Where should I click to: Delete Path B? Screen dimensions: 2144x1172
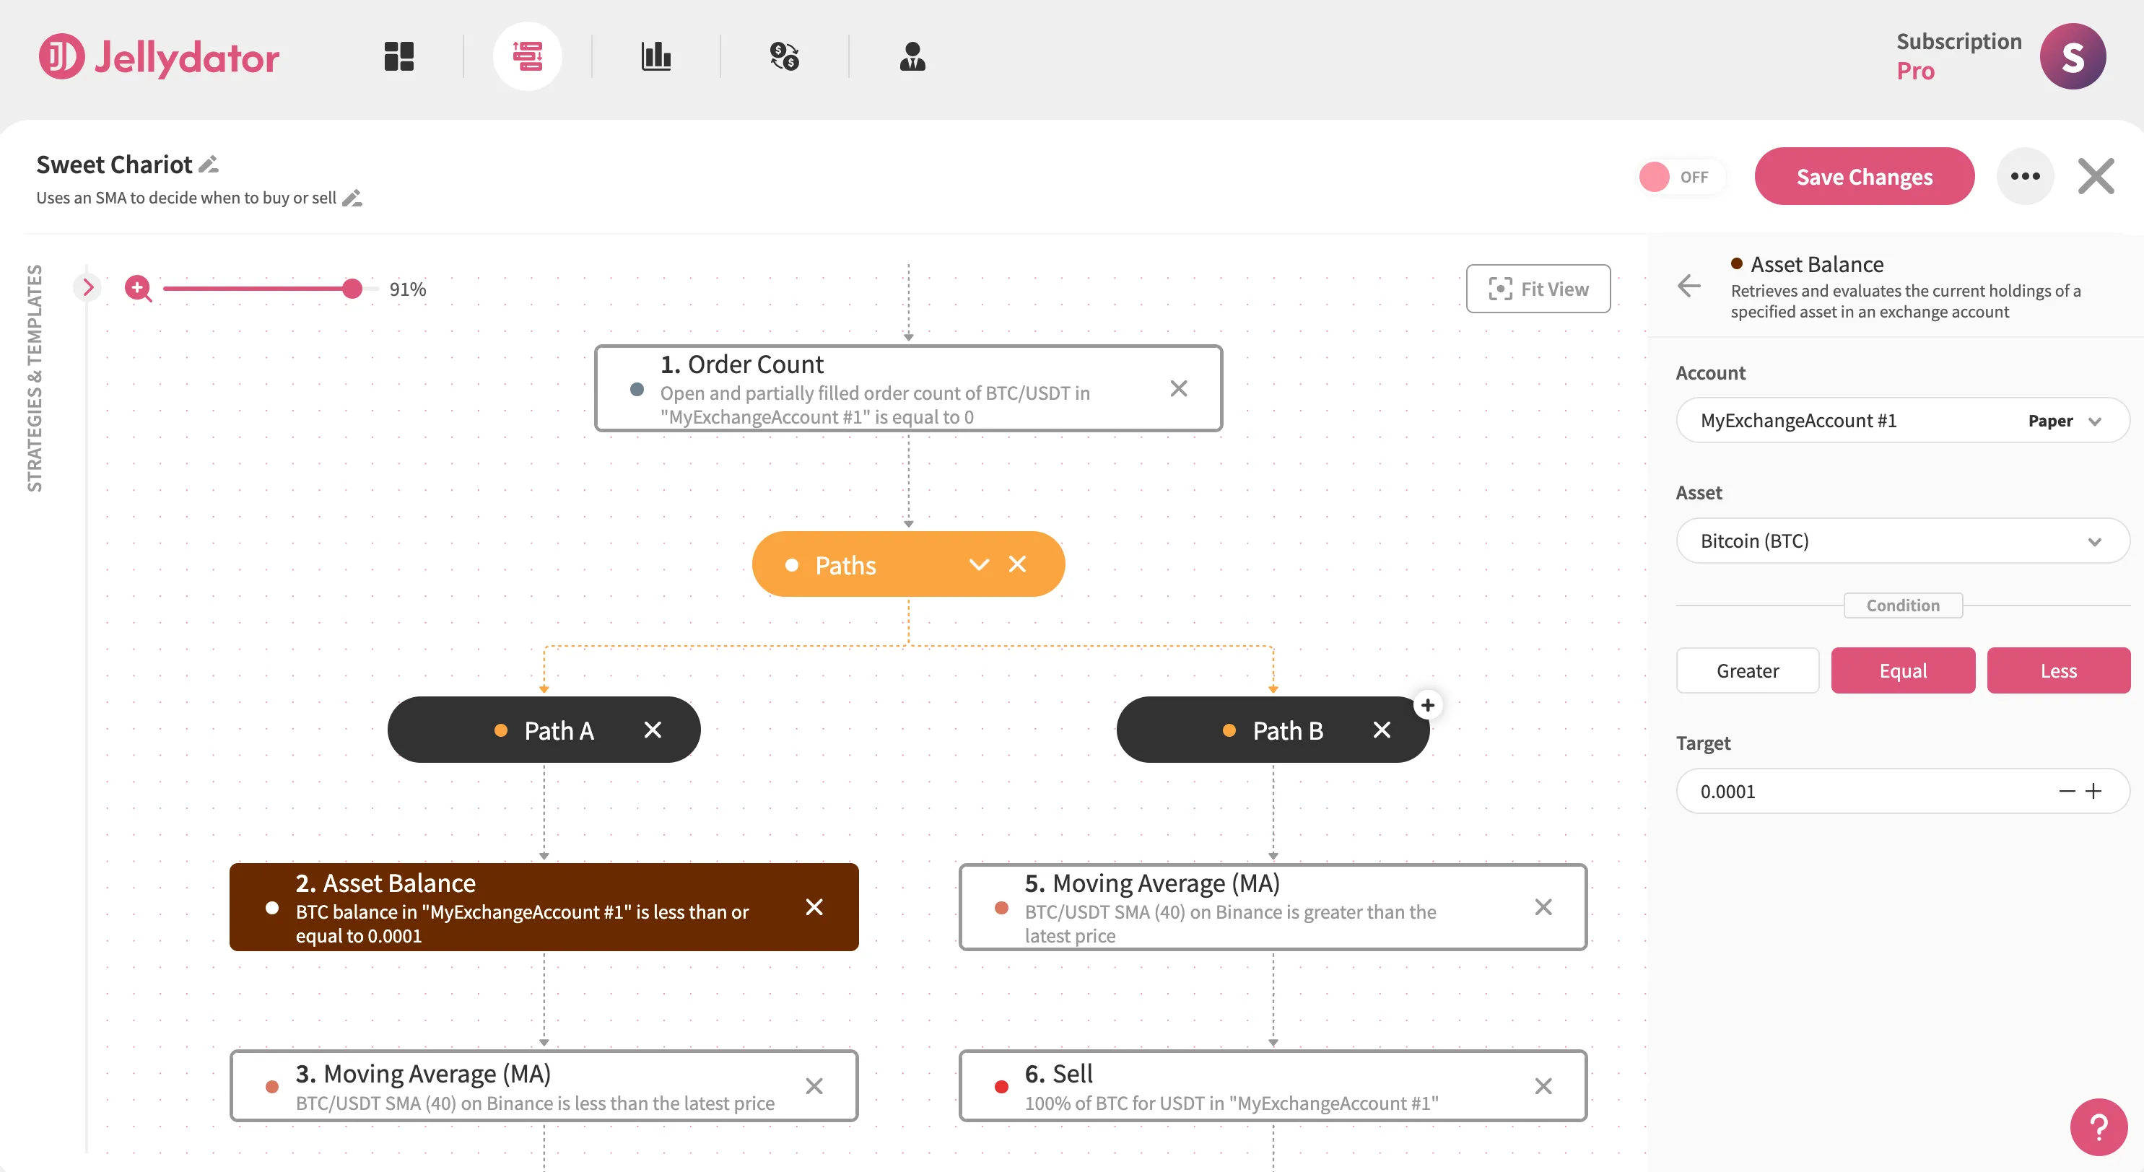point(1382,730)
